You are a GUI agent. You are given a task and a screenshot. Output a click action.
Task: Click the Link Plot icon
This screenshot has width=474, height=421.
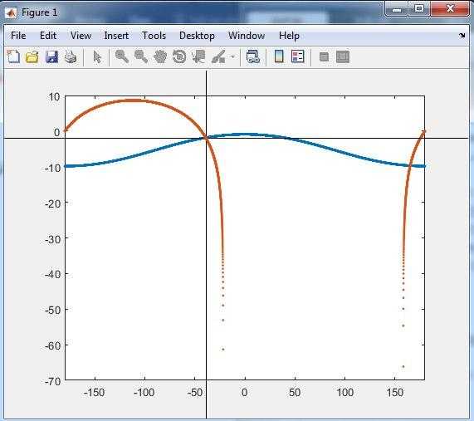pos(252,56)
